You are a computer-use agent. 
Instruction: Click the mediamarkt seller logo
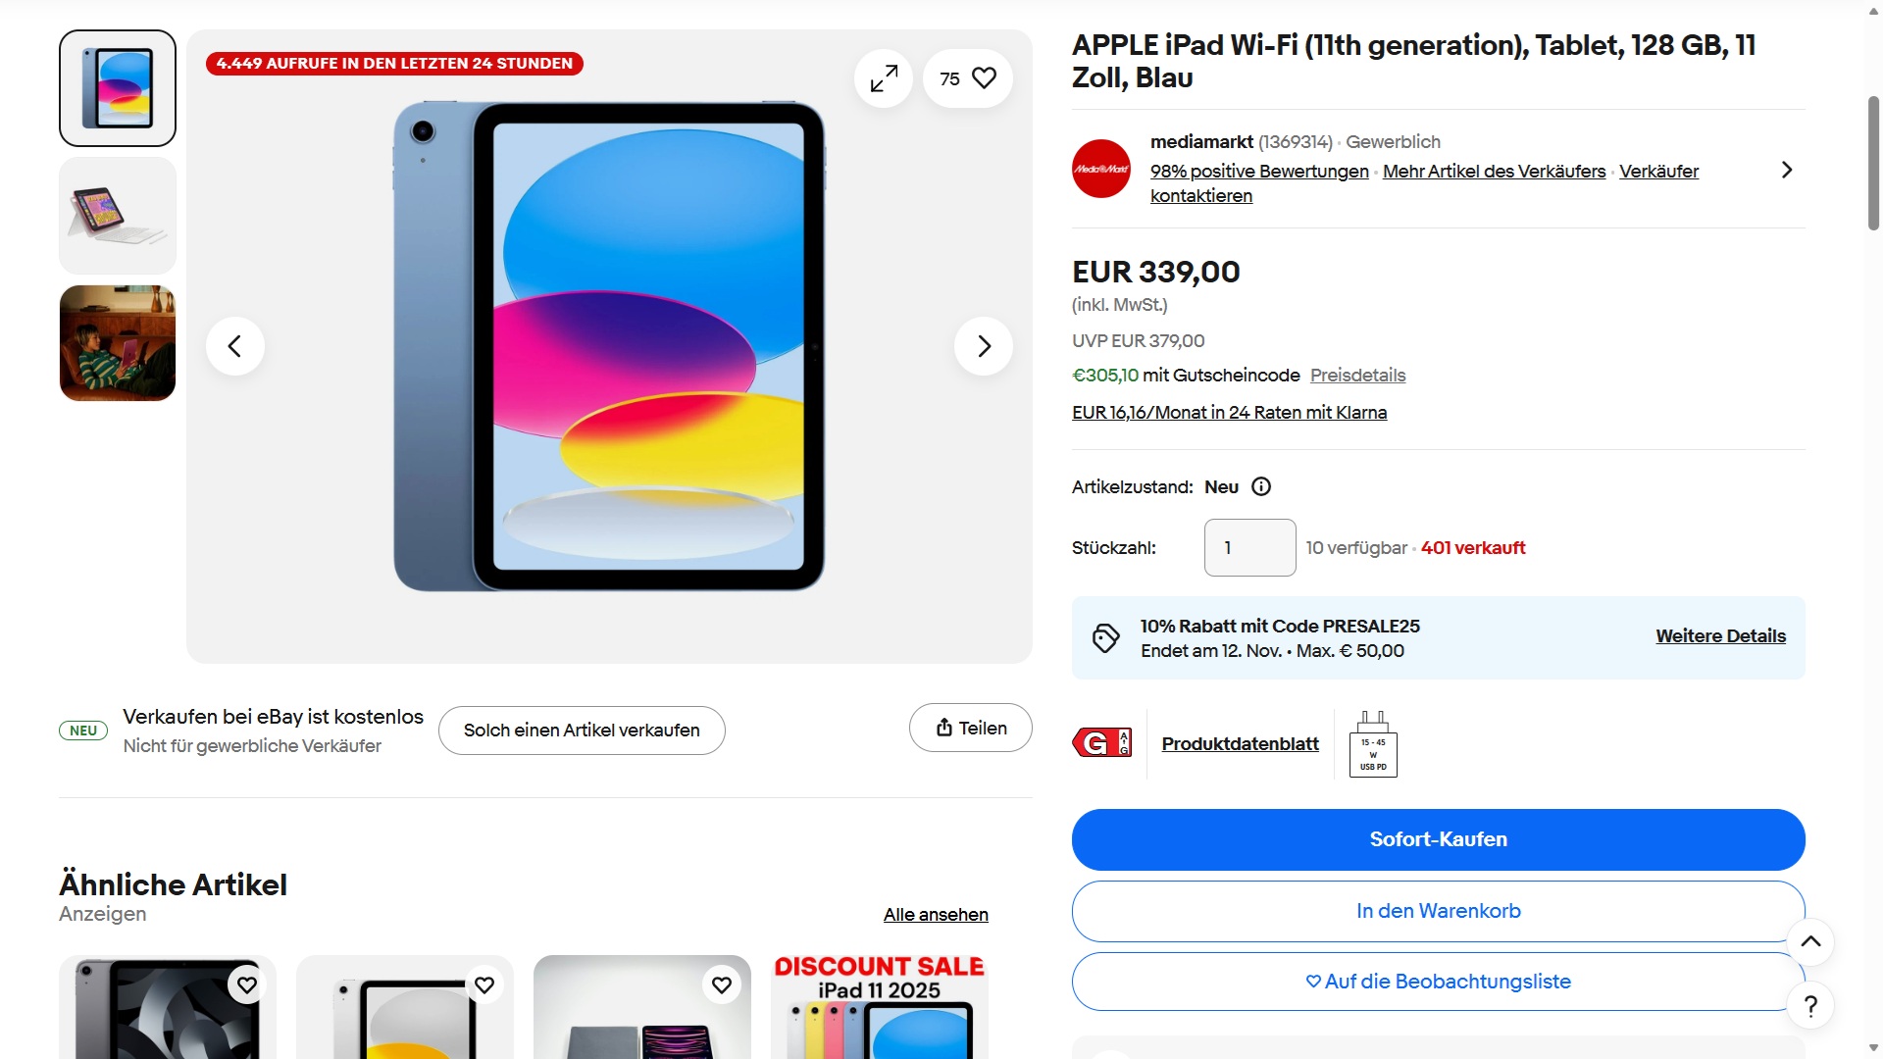(x=1100, y=169)
